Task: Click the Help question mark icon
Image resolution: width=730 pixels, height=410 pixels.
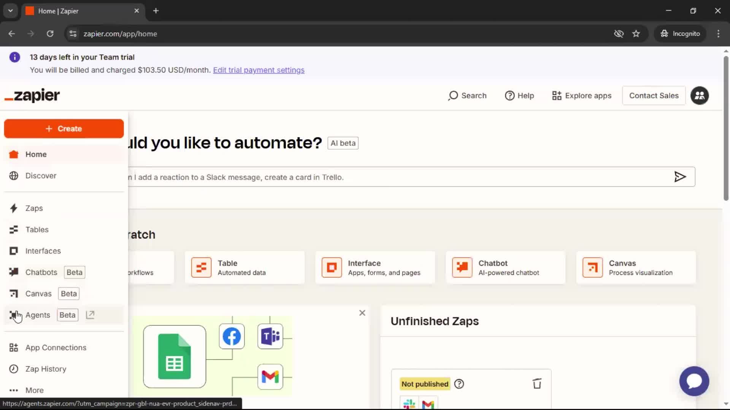Action: click(x=509, y=96)
